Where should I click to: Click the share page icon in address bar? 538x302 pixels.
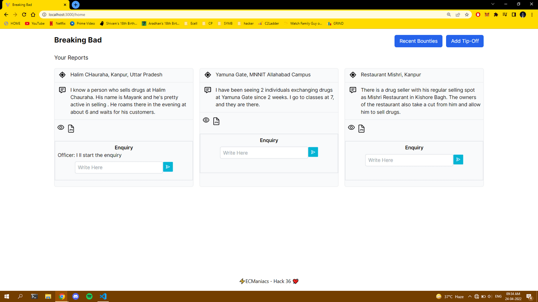(458, 15)
